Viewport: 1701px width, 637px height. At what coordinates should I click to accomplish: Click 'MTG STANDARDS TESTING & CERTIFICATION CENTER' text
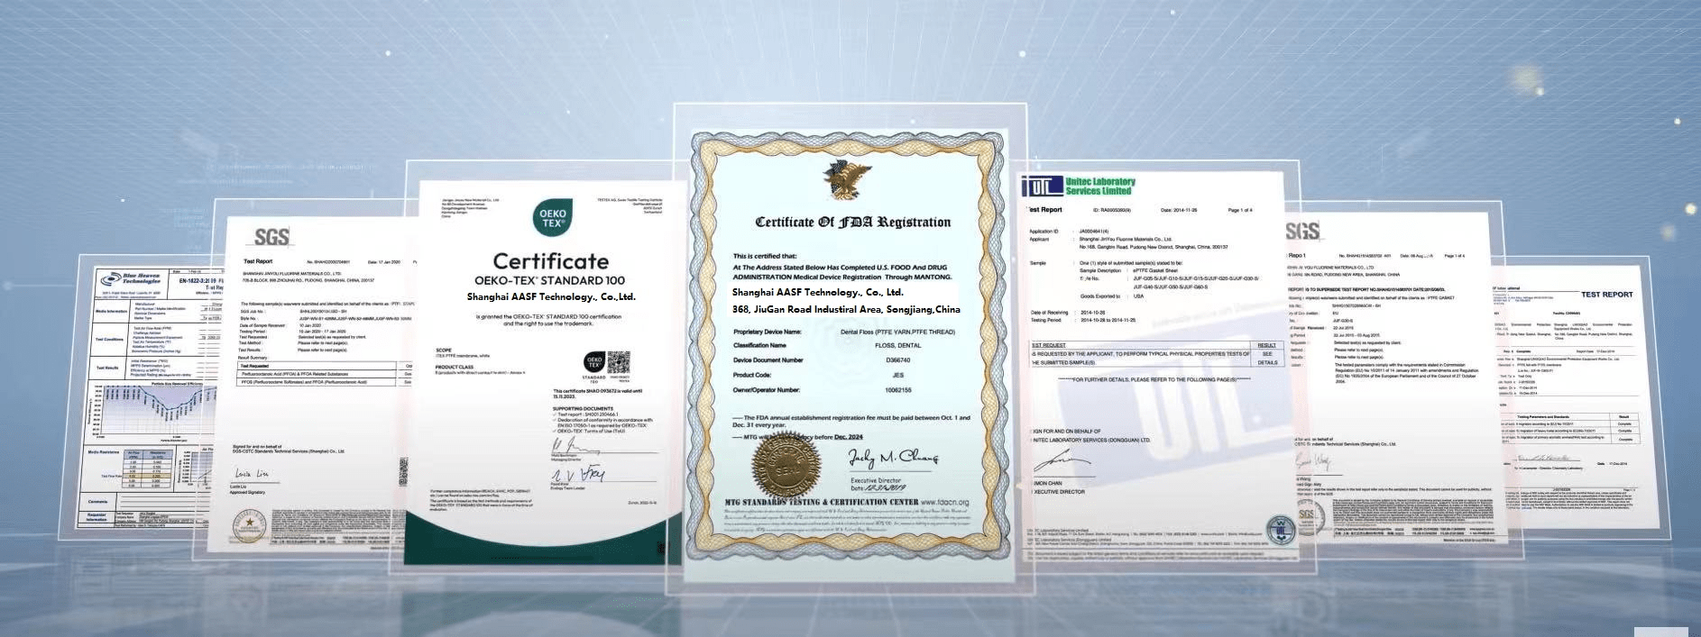pos(822,502)
